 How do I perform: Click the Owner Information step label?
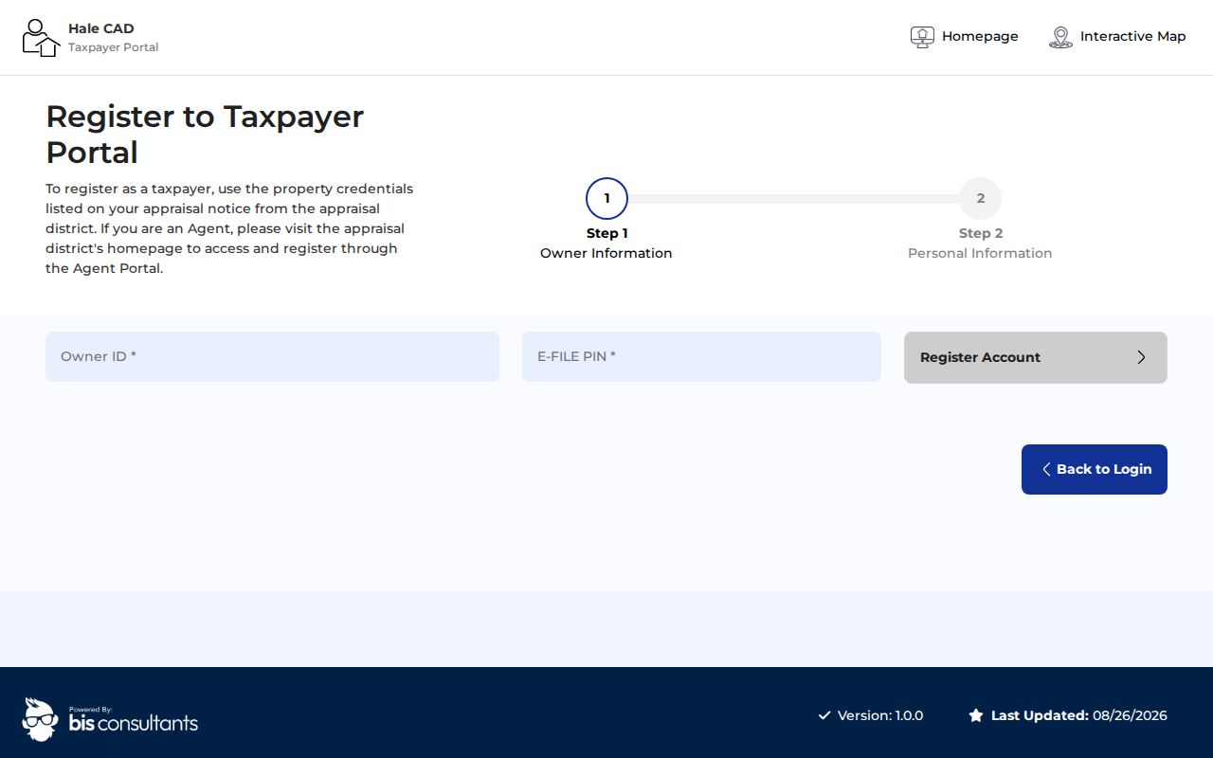click(x=606, y=253)
